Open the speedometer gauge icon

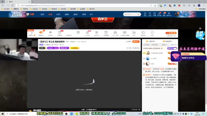point(143,32)
